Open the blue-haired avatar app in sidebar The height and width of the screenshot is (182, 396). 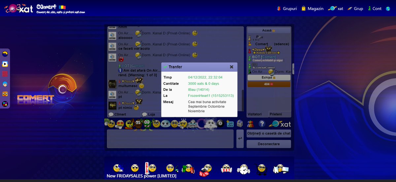pyautogui.click(x=5, y=84)
